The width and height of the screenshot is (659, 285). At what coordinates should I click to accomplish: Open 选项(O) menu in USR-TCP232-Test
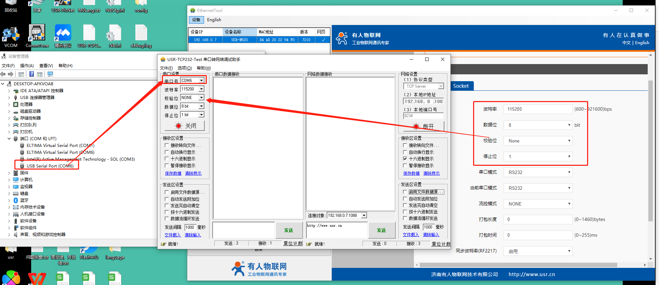185,68
